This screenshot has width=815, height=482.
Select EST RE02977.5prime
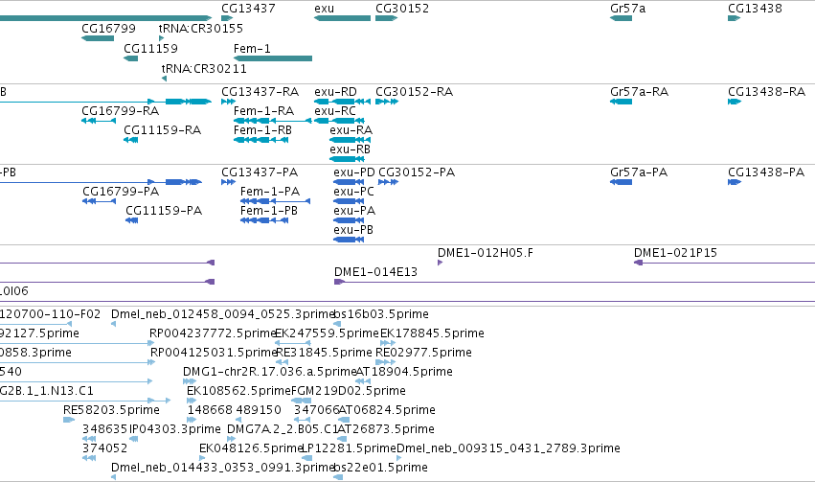click(x=423, y=353)
